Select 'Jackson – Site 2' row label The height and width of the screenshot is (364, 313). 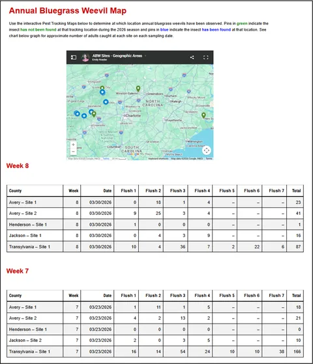click(25, 341)
